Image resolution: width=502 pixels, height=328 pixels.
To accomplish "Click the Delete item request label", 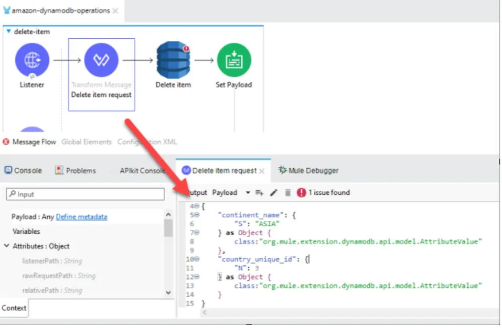I will [x=101, y=95].
